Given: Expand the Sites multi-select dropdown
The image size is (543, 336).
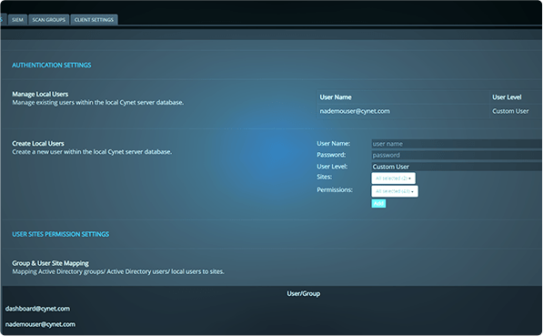Looking at the screenshot, I should (394, 178).
